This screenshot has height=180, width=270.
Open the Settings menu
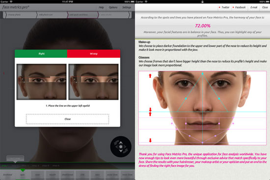(127, 7)
